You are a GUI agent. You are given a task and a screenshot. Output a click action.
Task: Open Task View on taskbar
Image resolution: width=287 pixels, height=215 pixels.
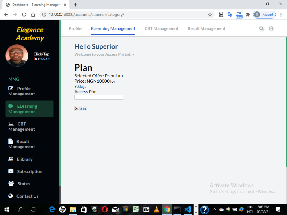click(34, 209)
